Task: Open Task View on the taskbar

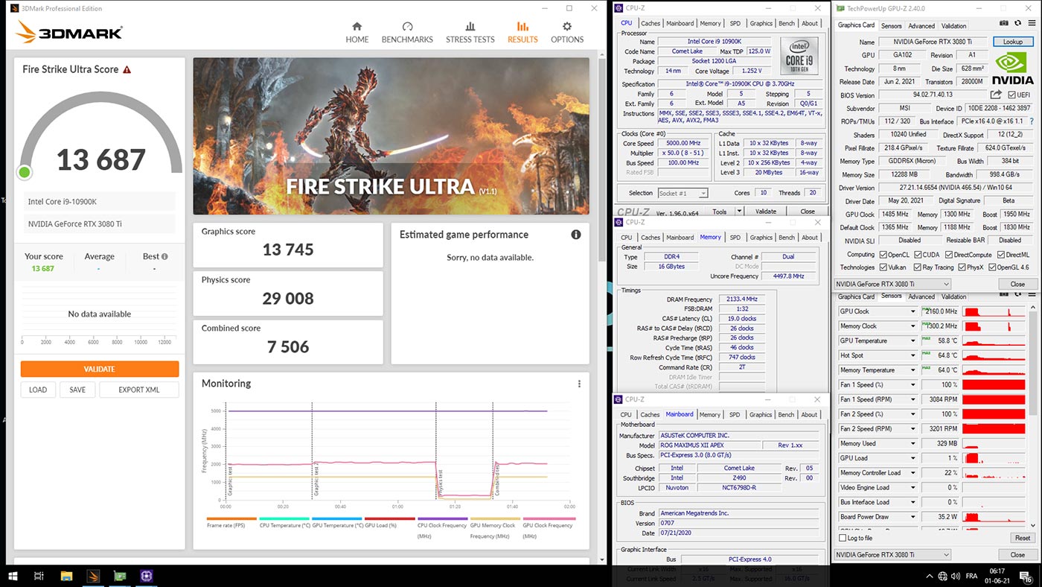Action: pyautogui.click(x=39, y=576)
